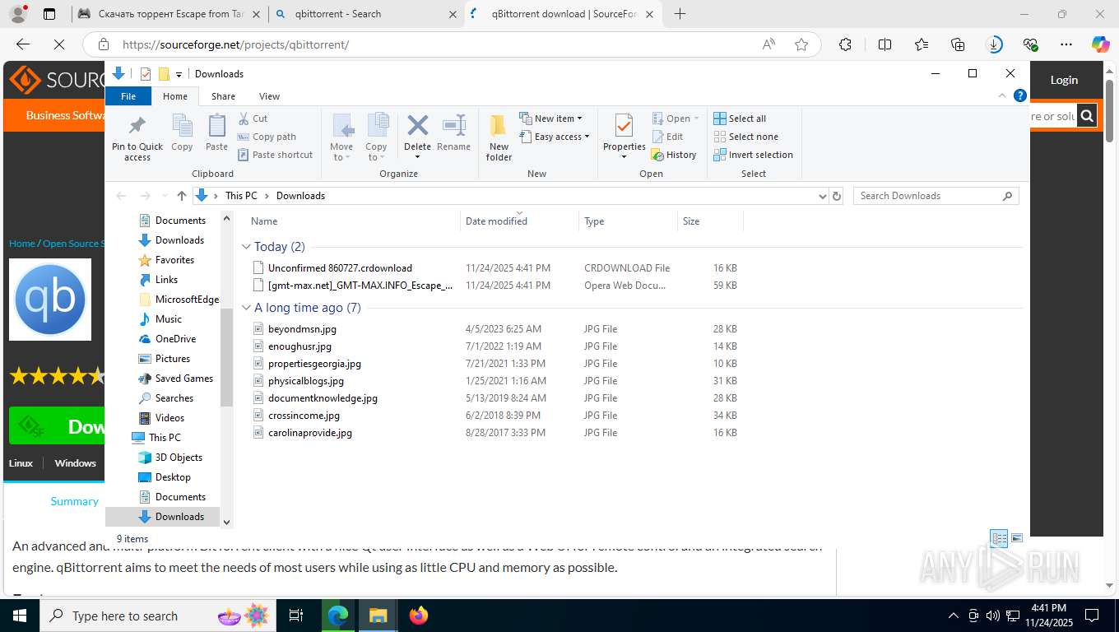This screenshot has width=1119, height=632.
Task: Open the address bar history dropdown
Action: 822,196
